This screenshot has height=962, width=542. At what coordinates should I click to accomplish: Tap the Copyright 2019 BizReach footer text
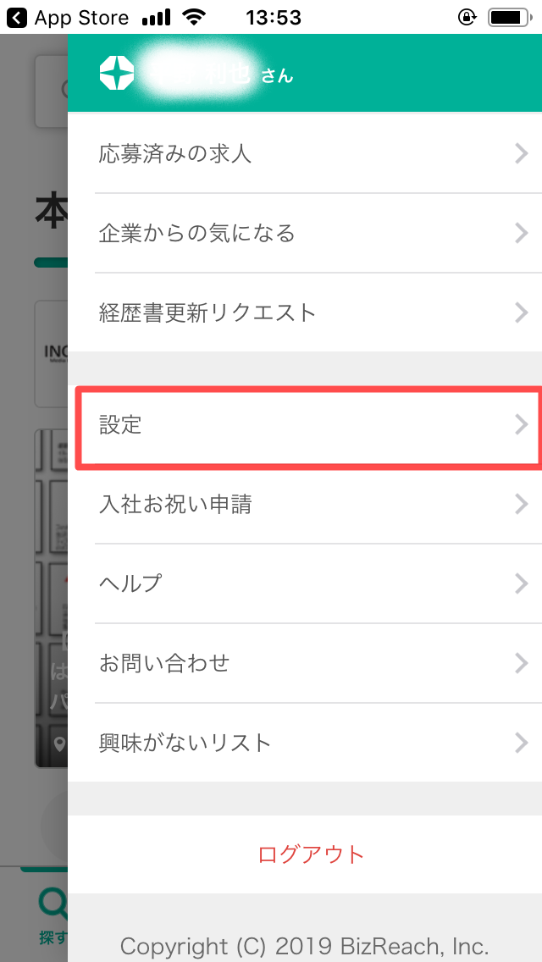pos(305,945)
